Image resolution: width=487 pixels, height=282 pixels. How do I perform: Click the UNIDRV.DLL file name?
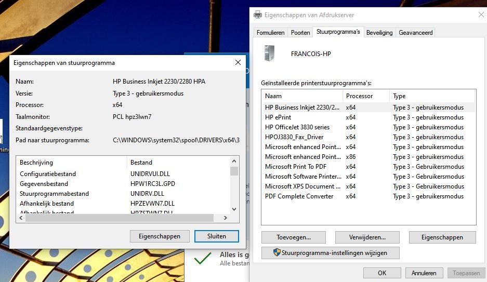pos(147,194)
